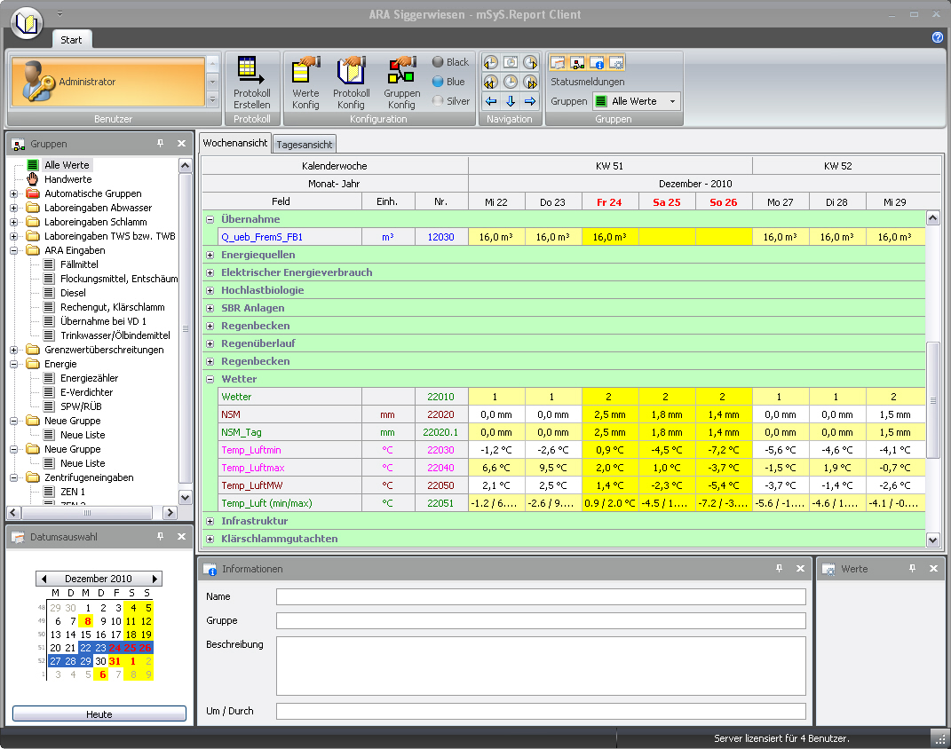Go to next month in the calendar

[x=155, y=579]
